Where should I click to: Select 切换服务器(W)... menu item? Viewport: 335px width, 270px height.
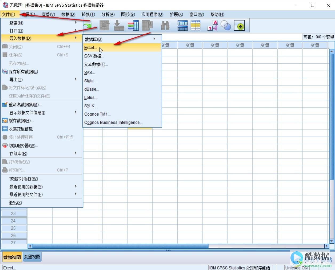click(x=42, y=145)
